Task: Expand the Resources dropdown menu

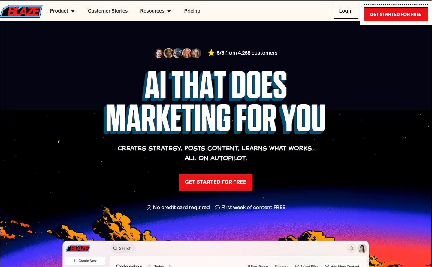Action: pyautogui.click(x=155, y=11)
